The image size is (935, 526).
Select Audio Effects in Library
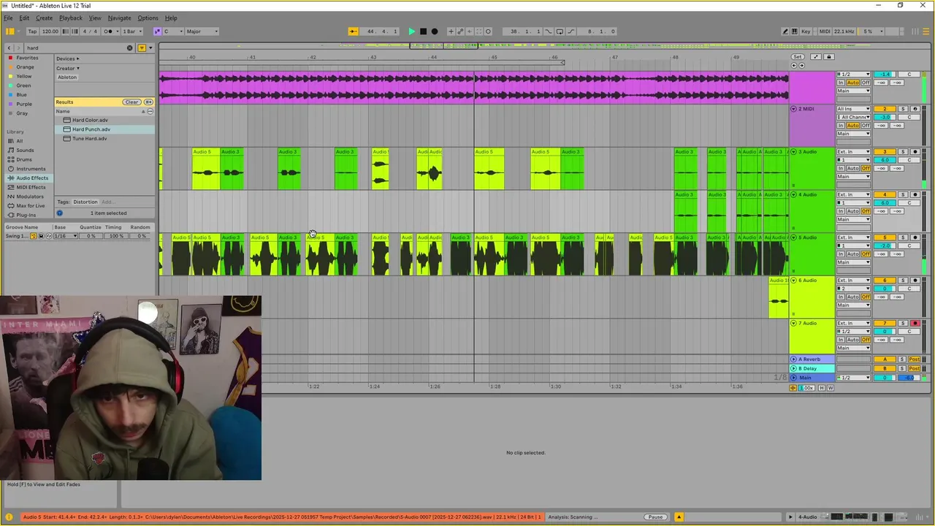pos(32,178)
